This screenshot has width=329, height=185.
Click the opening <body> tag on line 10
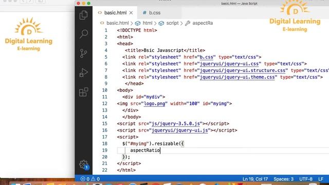click(x=125, y=90)
